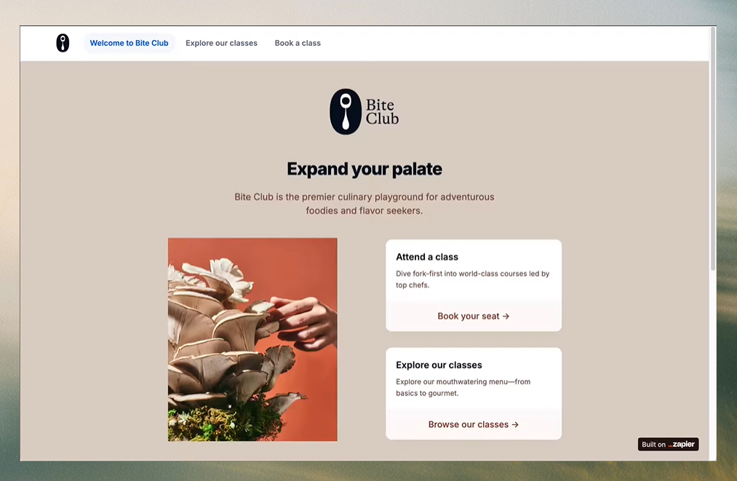Click the 'mouthwatering menu' card description

pos(463,387)
